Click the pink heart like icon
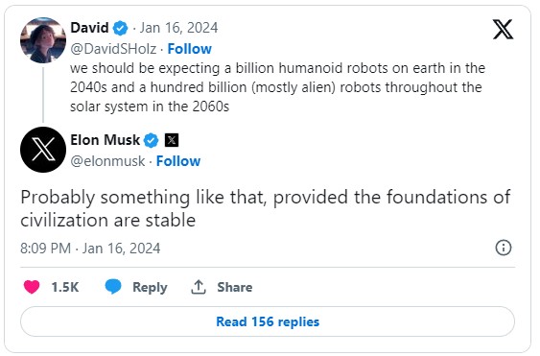 point(32,287)
